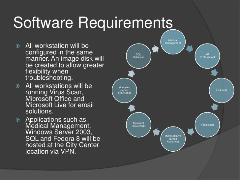Click the line 'hosted at the City Center'

click(x=62, y=145)
